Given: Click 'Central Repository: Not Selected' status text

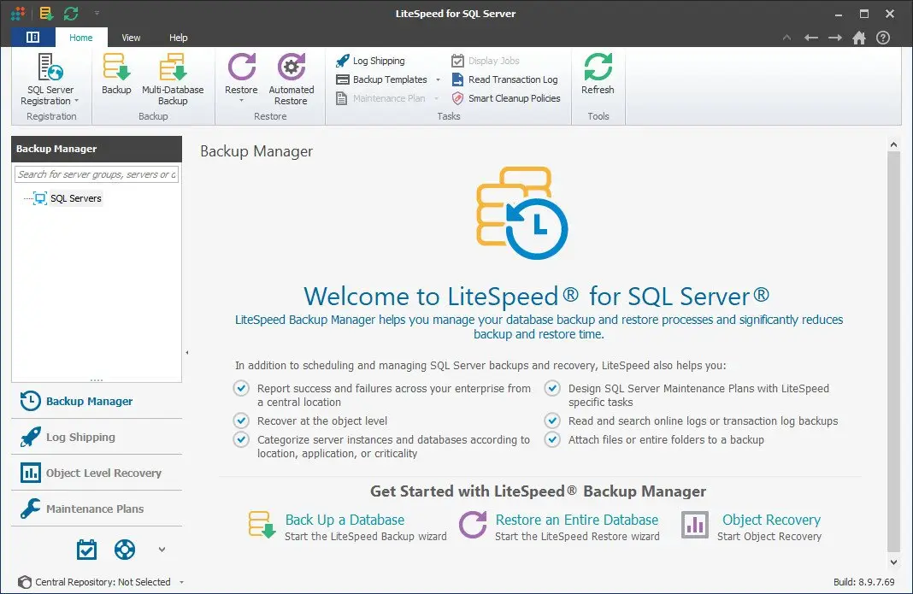Looking at the screenshot, I should 103,582.
